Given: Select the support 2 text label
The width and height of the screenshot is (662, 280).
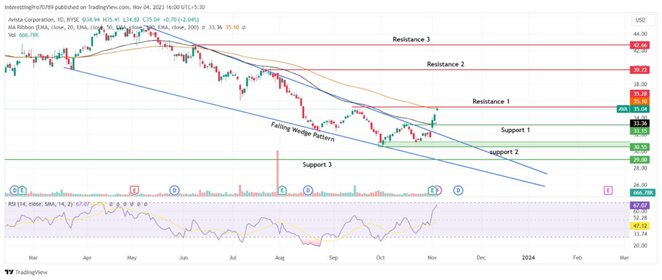Looking at the screenshot, I should click(504, 151).
